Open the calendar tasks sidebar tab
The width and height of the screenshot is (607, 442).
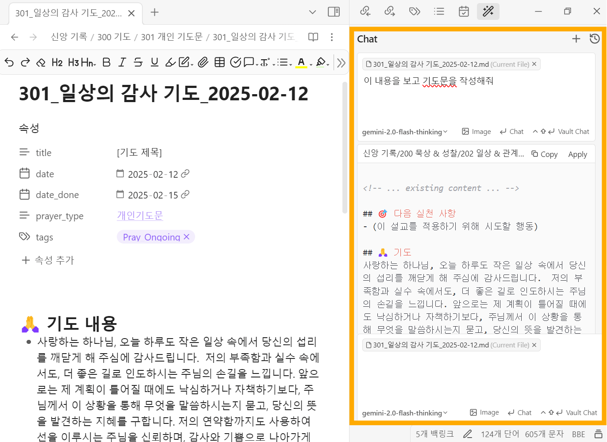tap(464, 11)
